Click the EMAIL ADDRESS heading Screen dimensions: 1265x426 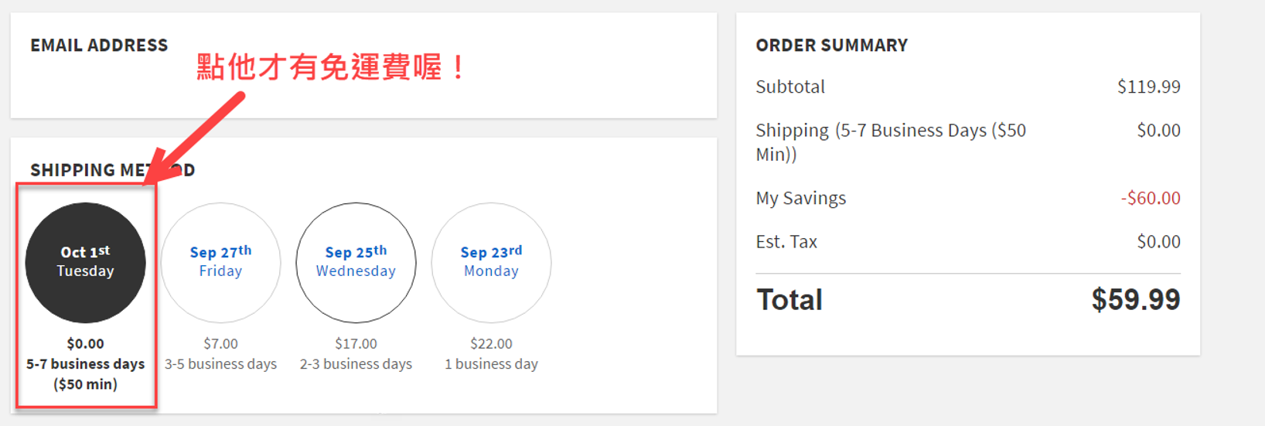point(99,46)
